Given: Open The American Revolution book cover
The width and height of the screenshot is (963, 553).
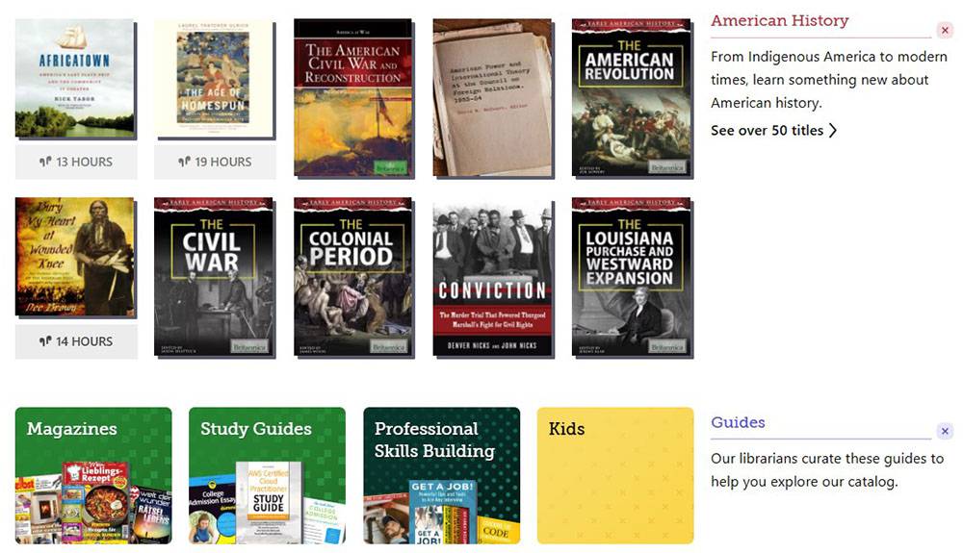Looking at the screenshot, I should (x=631, y=97).
